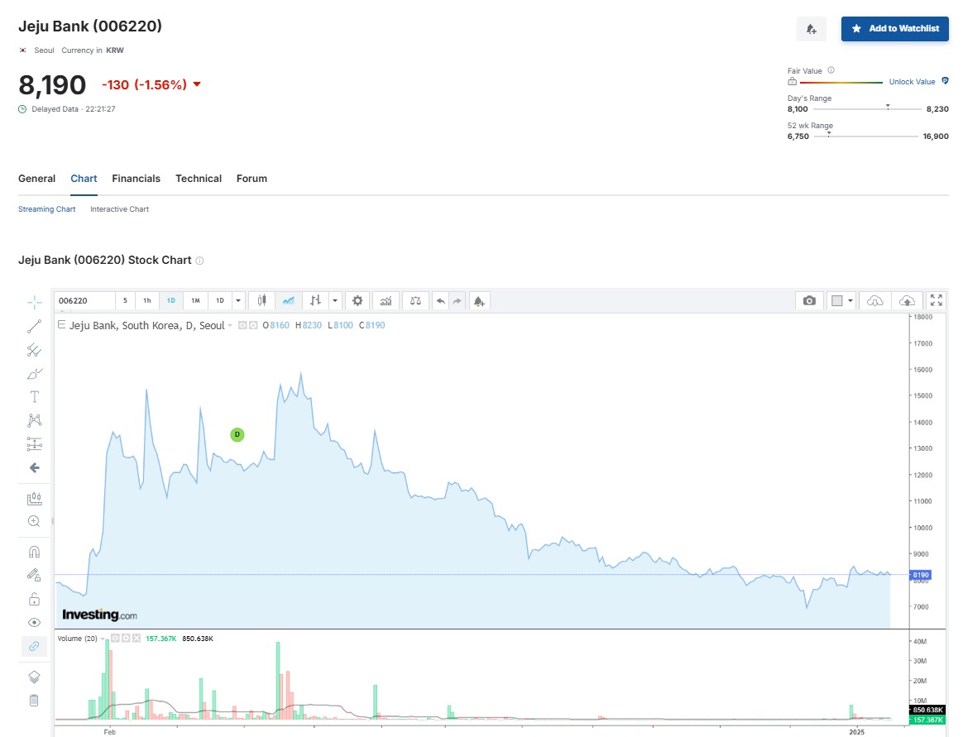This screenshot has width=963, height=737.
Task: Open the Chart tab
Action: [84, 179]
